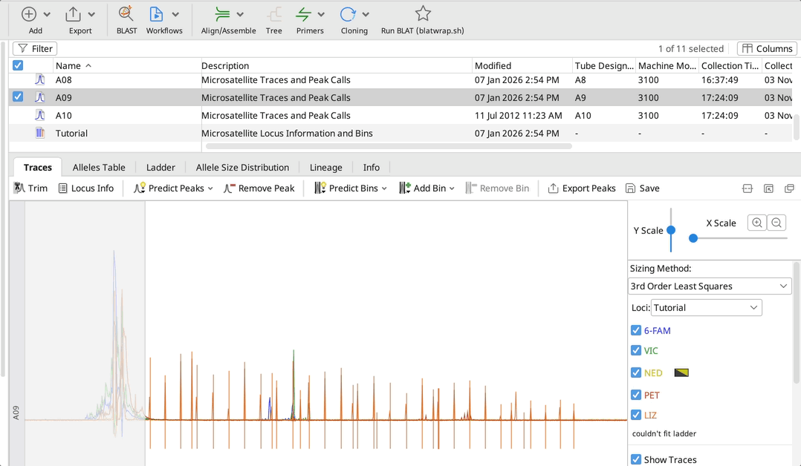
Task: Click the Columns button
Action: click(767, 49)
